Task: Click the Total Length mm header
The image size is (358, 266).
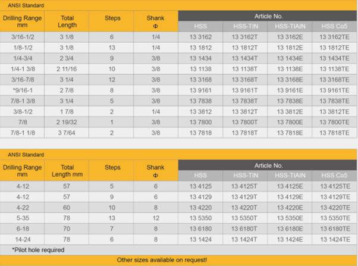Action: [x=67, y=171]
